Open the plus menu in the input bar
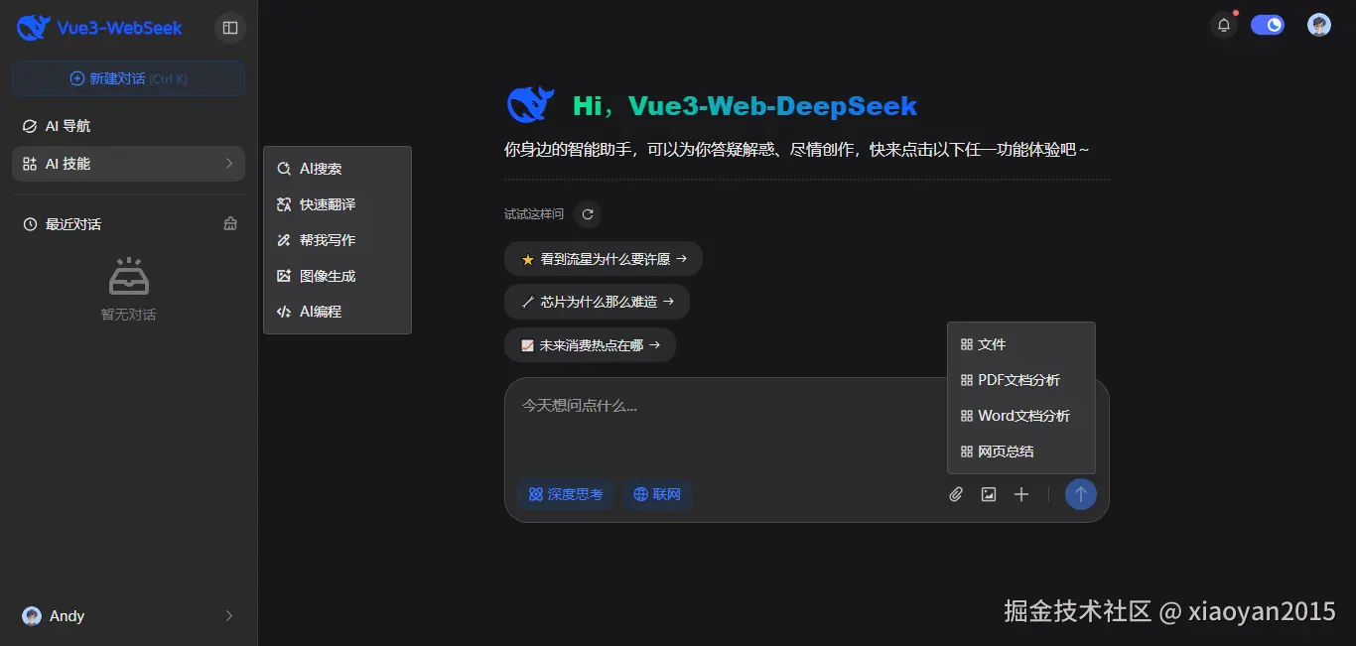This screenshot has width=1356, height=646. point(1021,493)
